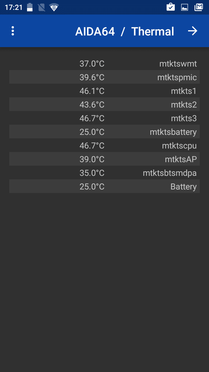Tap the AIDA64 / Thermal title
This screenshot has height=372, width=209.
pos(125,31)
